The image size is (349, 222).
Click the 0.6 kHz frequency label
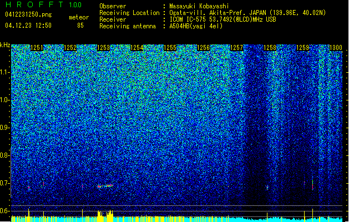[4, 211]
